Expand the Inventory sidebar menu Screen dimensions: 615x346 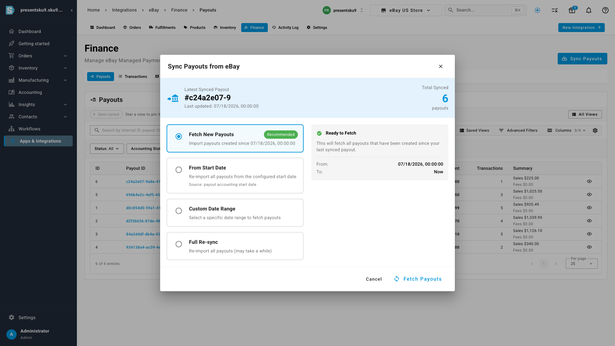[x=38, y=68]
